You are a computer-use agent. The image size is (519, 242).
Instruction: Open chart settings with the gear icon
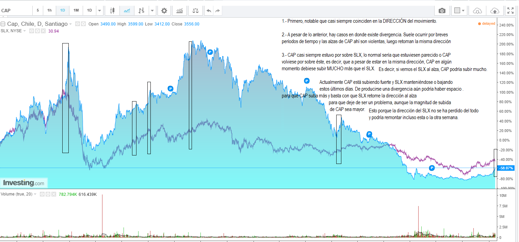[164, 11]
